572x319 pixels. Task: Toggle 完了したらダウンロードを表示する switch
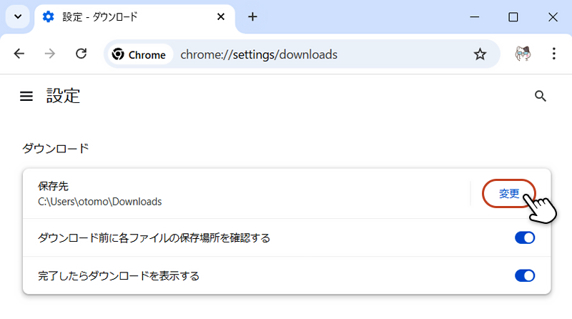525,275
